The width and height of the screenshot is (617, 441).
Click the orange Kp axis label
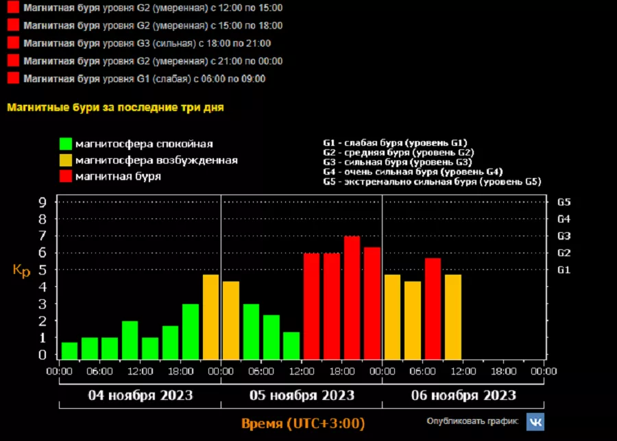click(x=21, y=271)
